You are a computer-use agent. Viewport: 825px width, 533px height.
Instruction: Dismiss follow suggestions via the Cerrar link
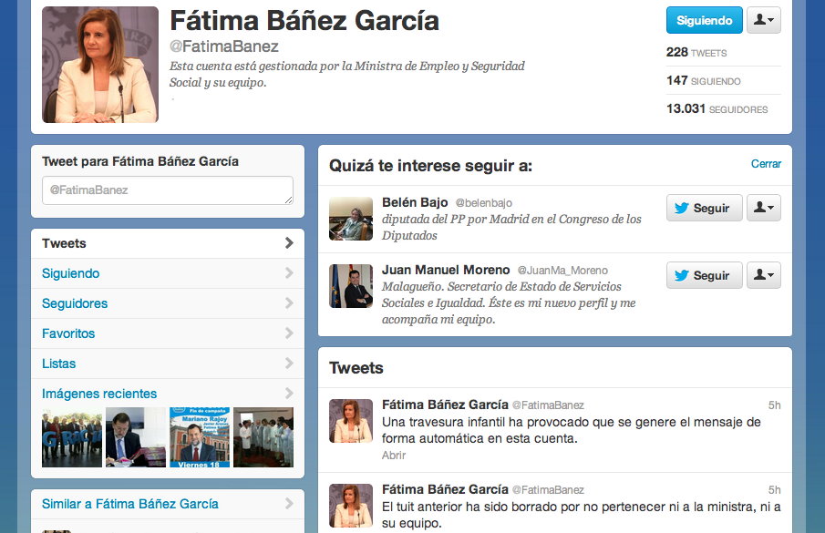[x=766, y=164]
